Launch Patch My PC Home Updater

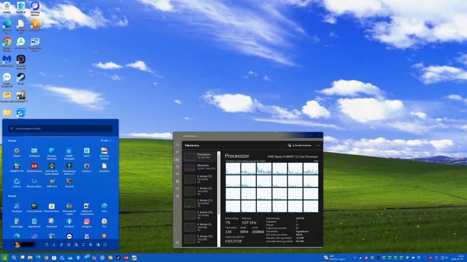(x=51, y=168)
